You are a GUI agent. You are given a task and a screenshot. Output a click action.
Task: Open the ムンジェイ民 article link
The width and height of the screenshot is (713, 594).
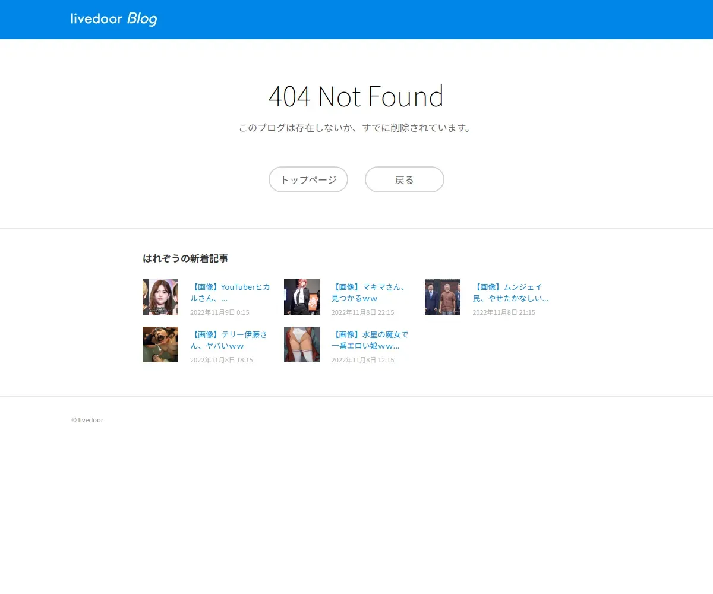510,292
